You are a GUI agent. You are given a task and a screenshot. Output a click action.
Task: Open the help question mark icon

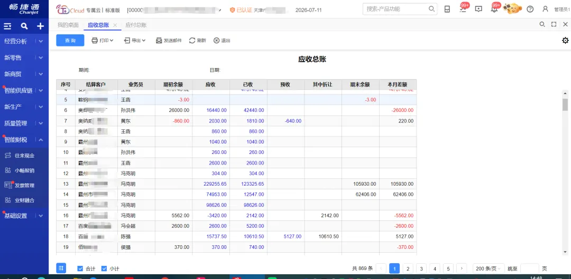pos(530,9)
